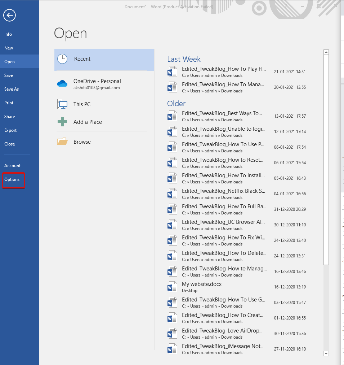Screen dimensions: 344x365
Task: Click the green Add a Place plus icon
Action: (62, 122)
